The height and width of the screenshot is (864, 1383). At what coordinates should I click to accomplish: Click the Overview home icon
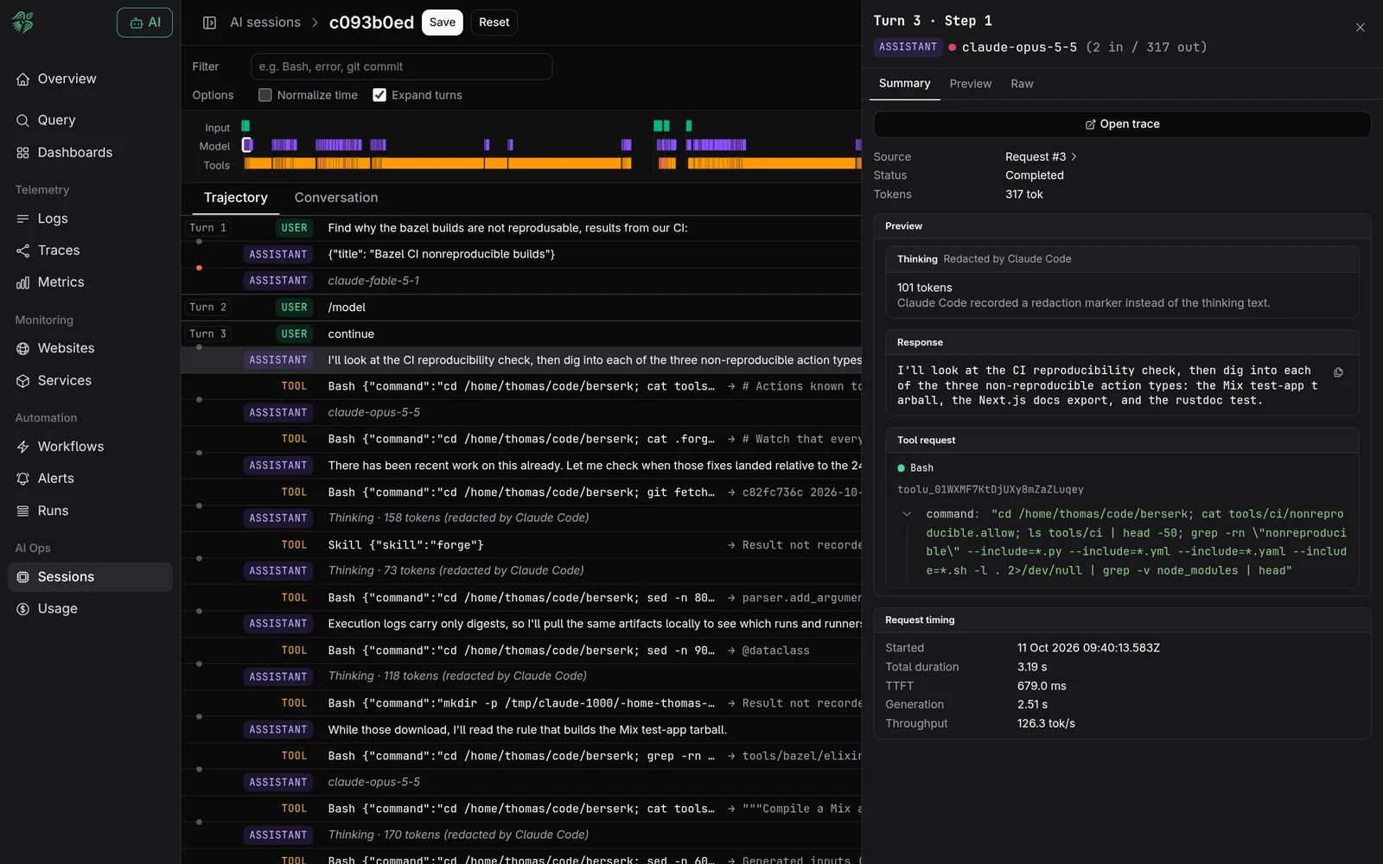23,79
